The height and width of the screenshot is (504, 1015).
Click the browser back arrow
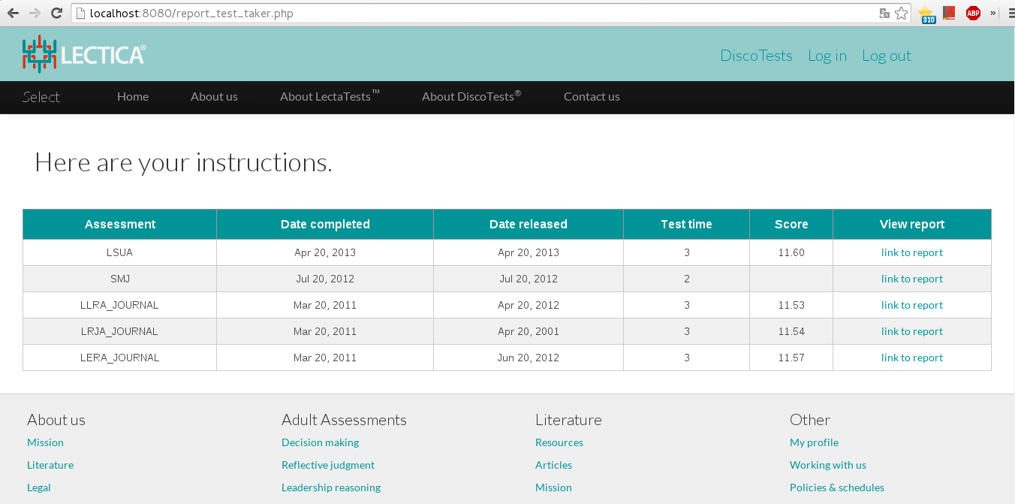coord(13,13)
